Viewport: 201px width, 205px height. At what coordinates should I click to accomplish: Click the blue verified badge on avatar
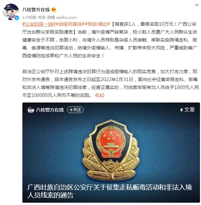pyautogui.click(x=17, y=18)
